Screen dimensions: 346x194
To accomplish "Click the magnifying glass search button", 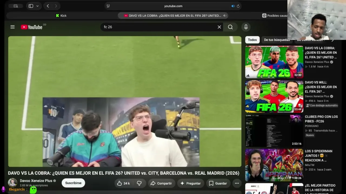I will point(230,27).
